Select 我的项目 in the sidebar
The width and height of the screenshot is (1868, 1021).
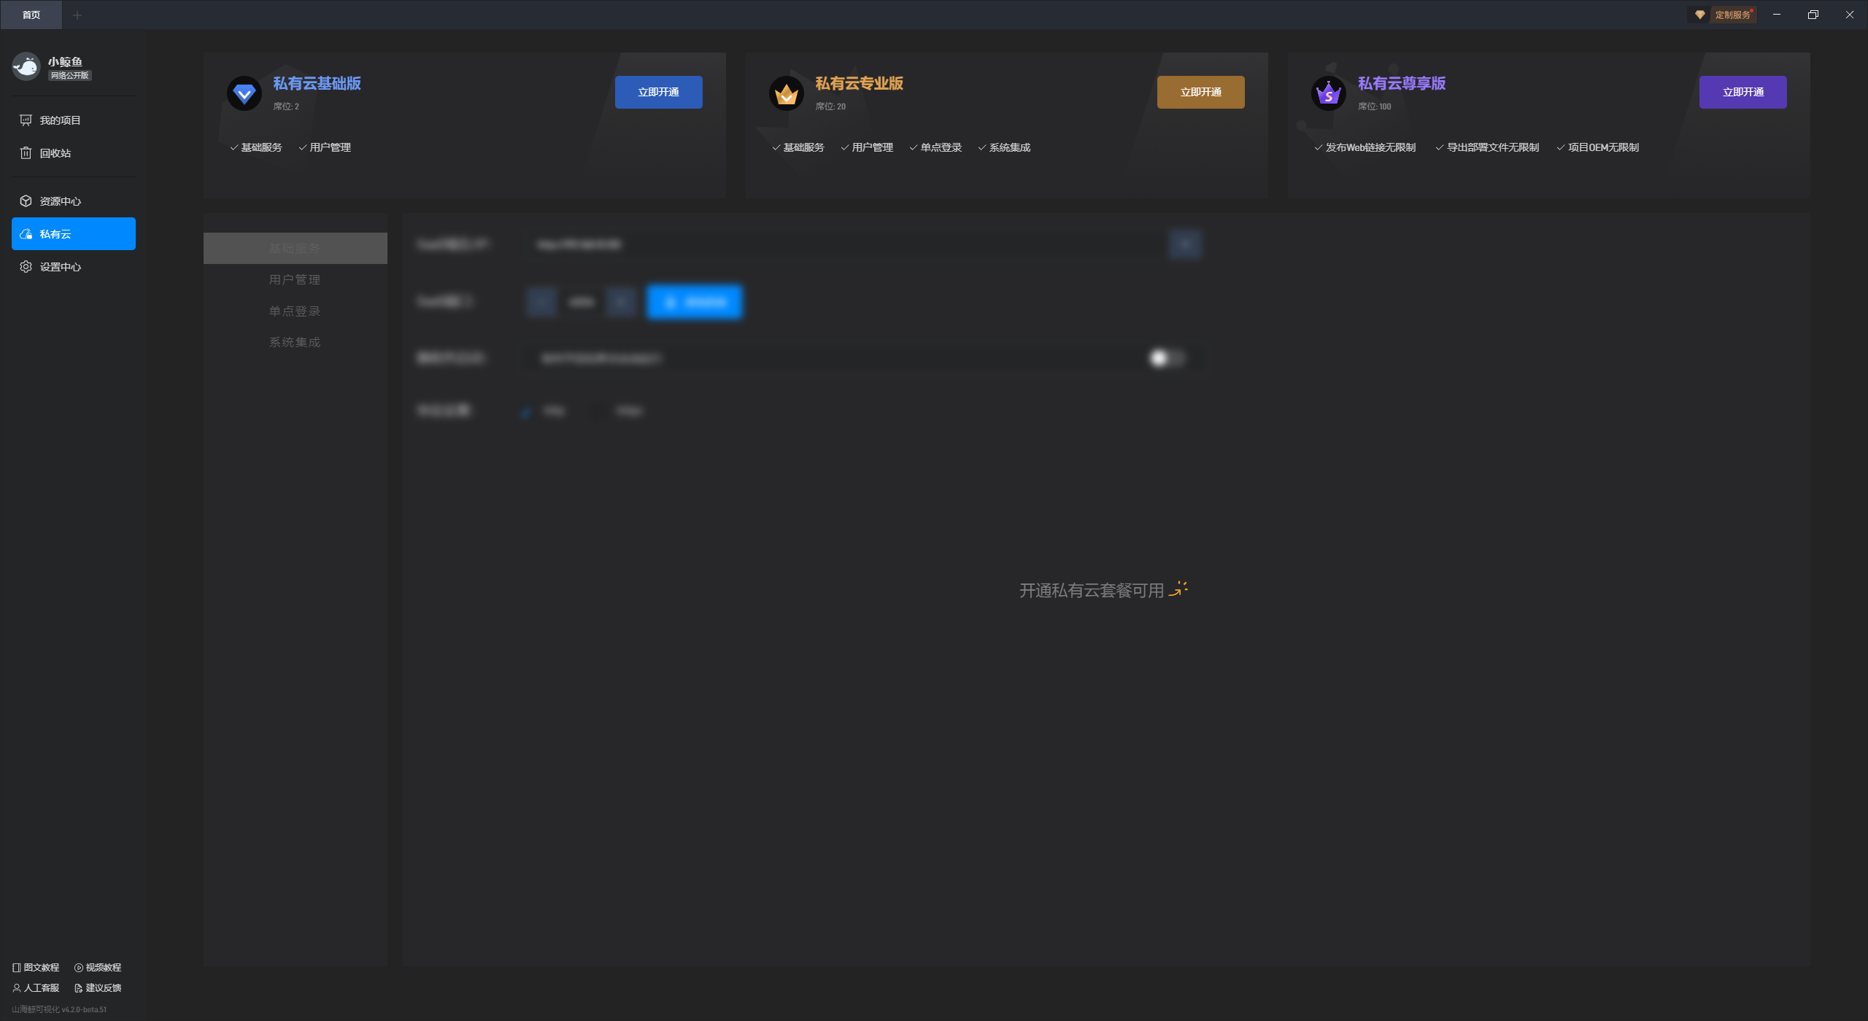(x=60, y=120)
